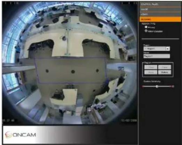182x145 pixels.
Task: Open the CONTROL PANEL tab
Action: click(x=160, y=4)
